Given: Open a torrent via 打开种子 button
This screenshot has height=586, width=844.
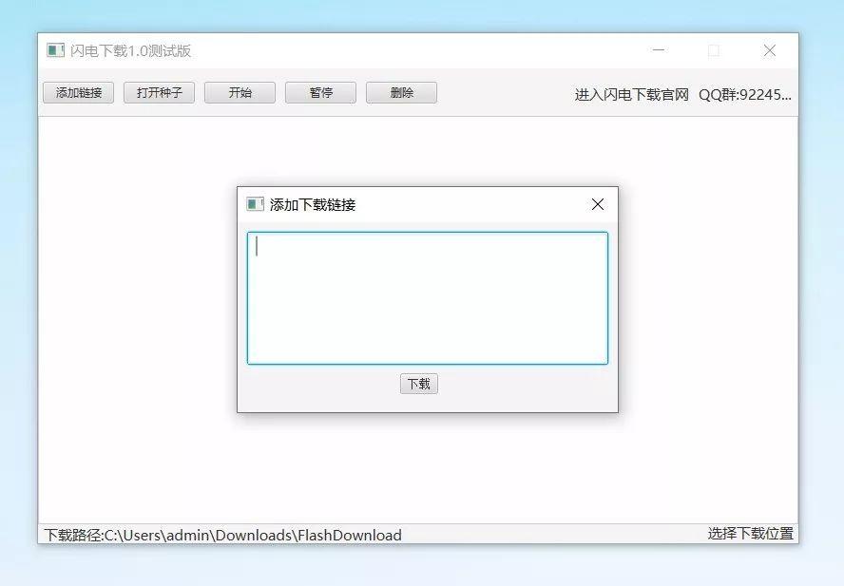Looking at the screenshot, I should pyautogui.click(x=160, y=92).
